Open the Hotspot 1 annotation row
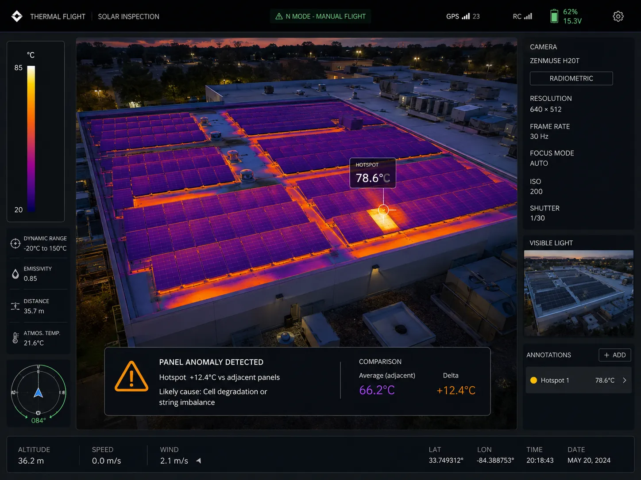Screen dimensions: 641x480 579,380
